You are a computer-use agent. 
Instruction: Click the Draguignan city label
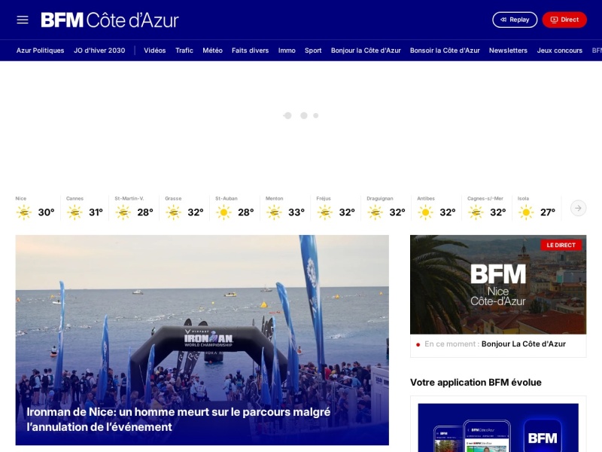[380, 198]
